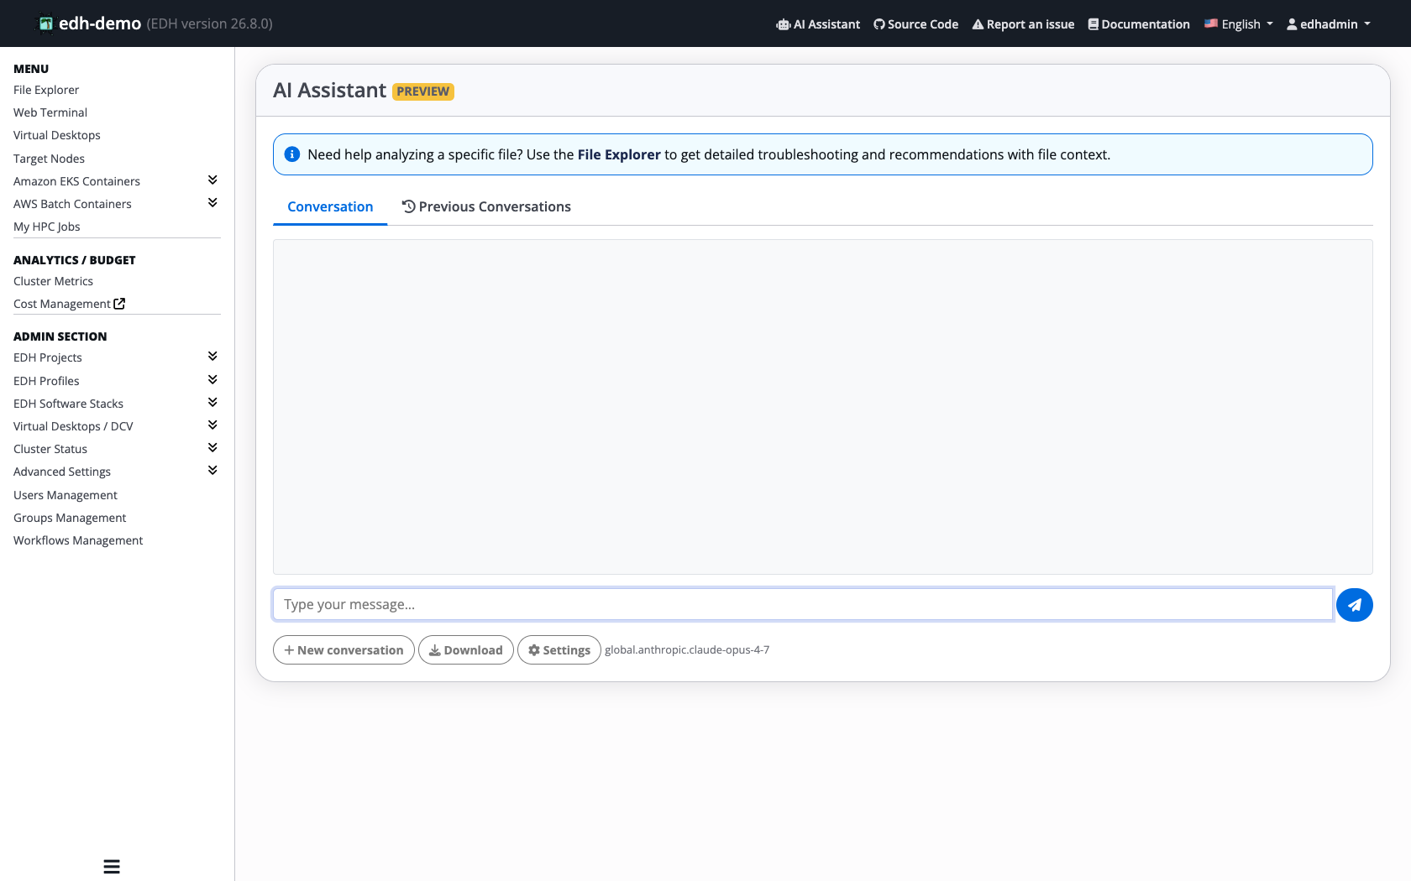Switch to the Conversation tab
1411x881 pixels.
[330, 206]
